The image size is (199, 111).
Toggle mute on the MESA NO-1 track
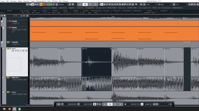click(x=8, y=78)
